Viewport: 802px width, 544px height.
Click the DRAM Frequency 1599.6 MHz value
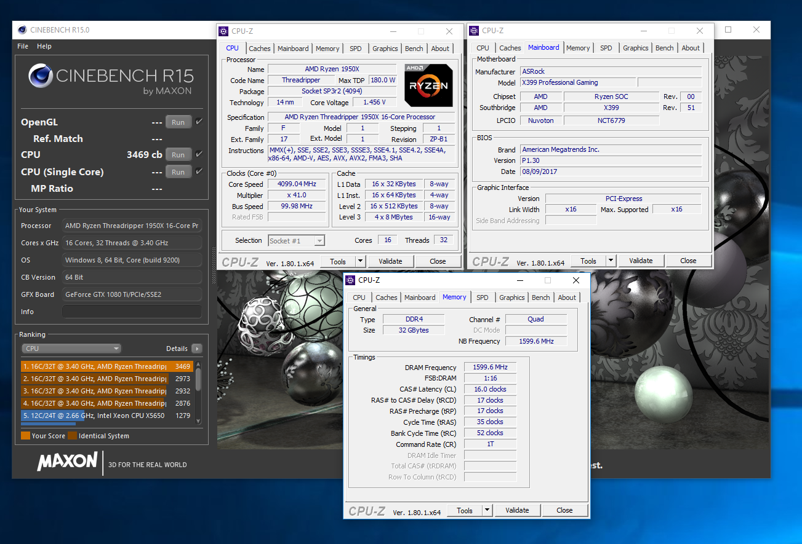[490, 367]
